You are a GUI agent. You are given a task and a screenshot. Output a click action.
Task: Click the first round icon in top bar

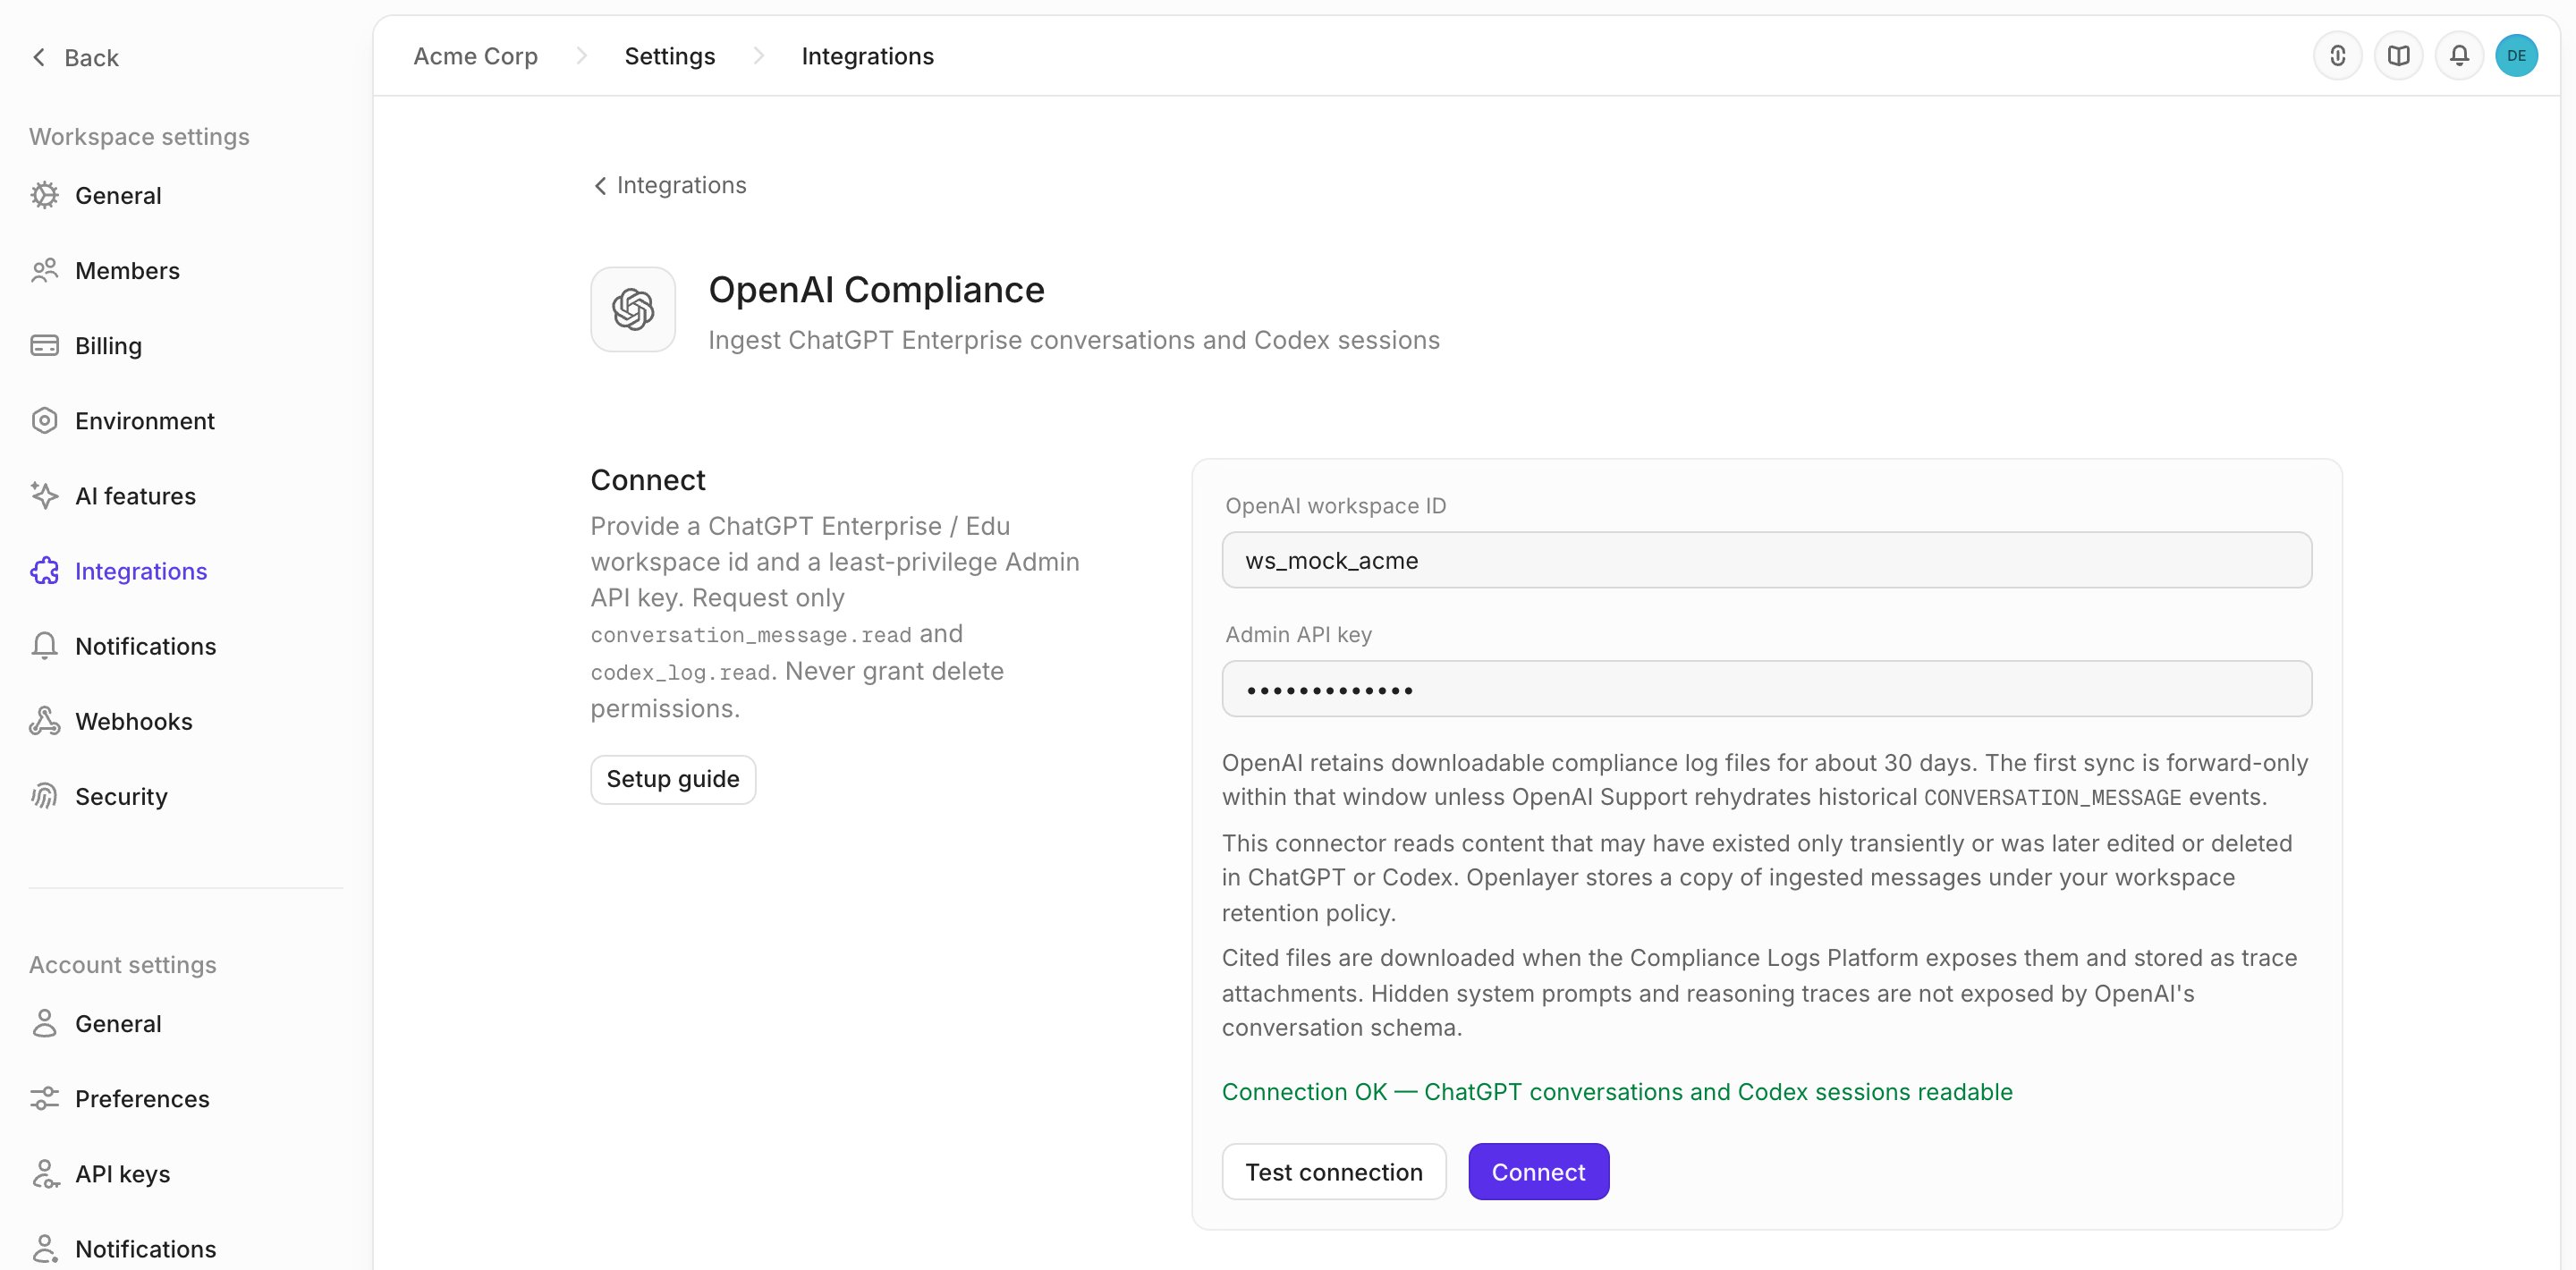click(2337, 55)
